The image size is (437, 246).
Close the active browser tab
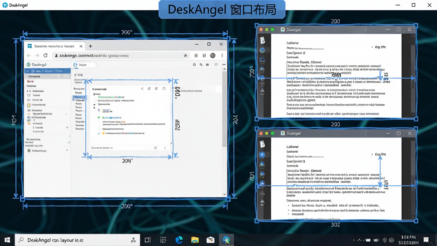coord(81,46)
